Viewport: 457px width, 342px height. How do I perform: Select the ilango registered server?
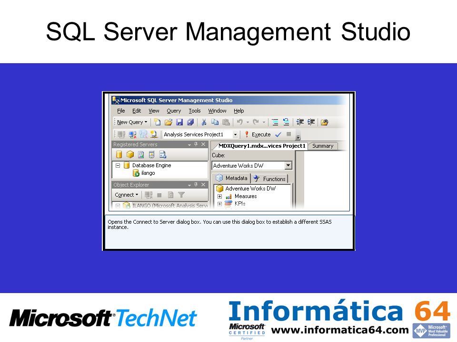click(x=144, y=173)
